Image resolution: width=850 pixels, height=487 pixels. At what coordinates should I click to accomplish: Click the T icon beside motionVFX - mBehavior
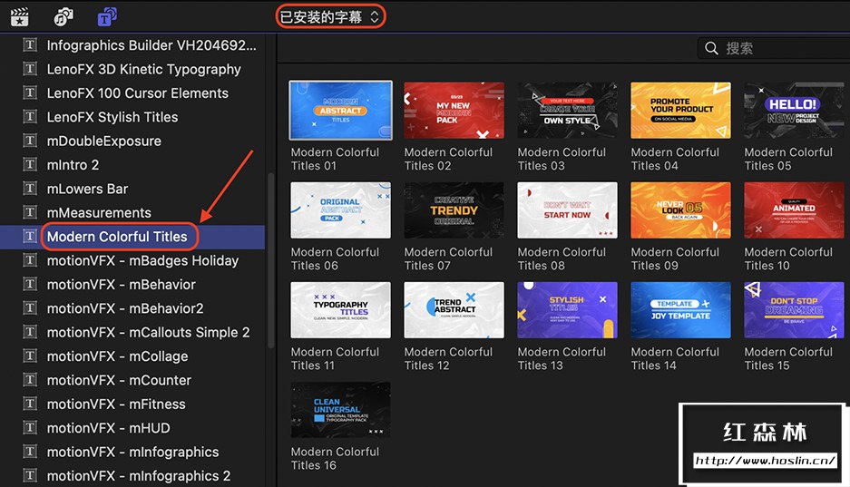click(x=30, y=284)
